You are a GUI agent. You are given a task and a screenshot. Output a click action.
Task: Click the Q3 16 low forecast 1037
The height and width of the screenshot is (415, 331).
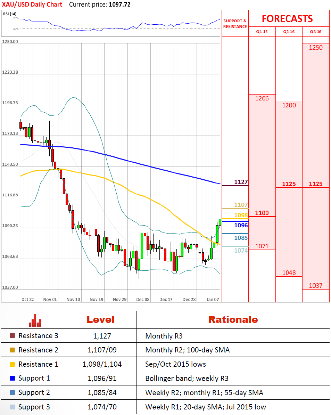click(x=316, y=286)
